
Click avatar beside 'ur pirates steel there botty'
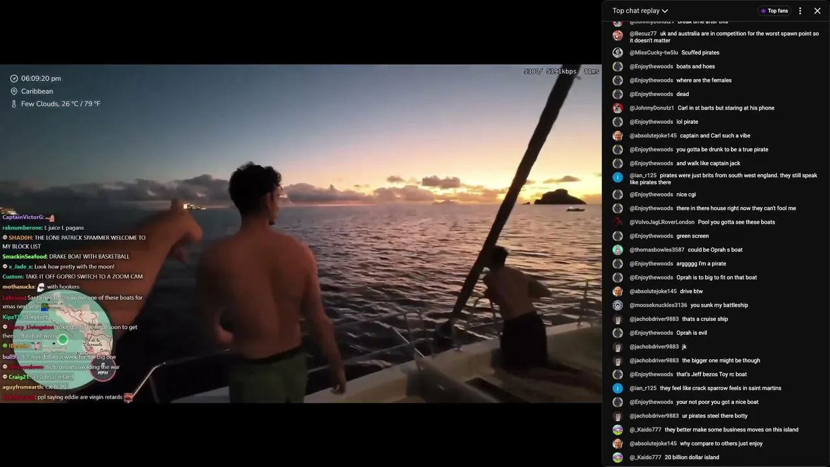click(618, 416)
